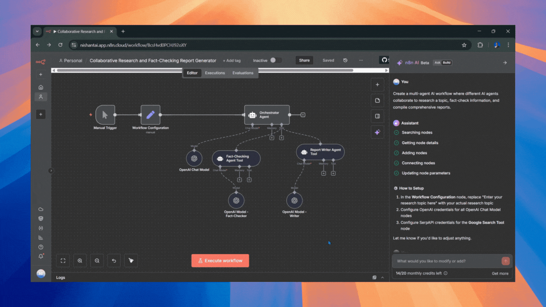Select the sticky note icon on the canvas toolbar
Screen dimensions: 546x307
pos(378,100)
